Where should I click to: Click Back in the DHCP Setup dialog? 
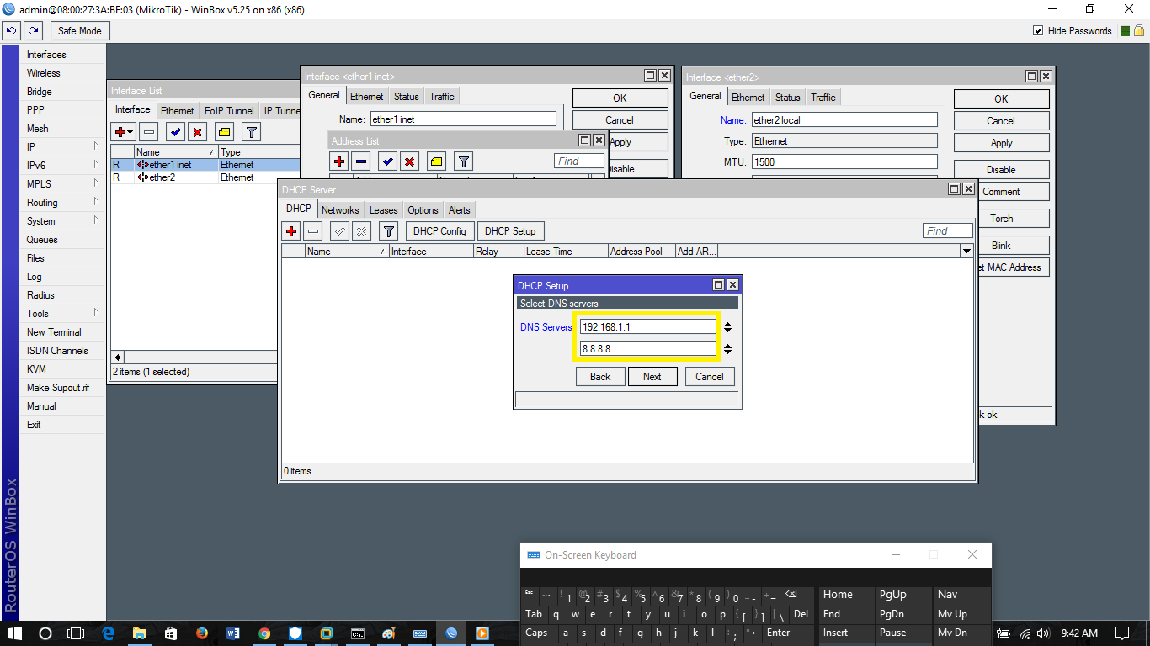(x=600, y=376)
